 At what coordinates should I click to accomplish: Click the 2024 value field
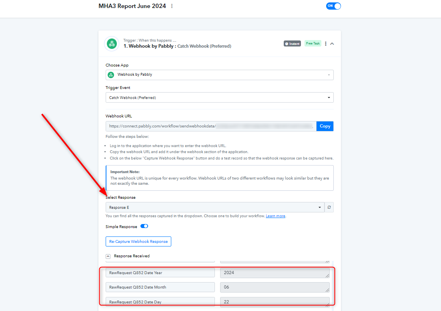[275, 273]
